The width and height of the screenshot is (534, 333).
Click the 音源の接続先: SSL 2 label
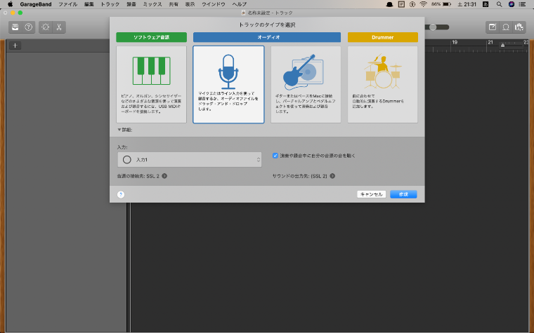pyautogui.click(x=138, y=176)
